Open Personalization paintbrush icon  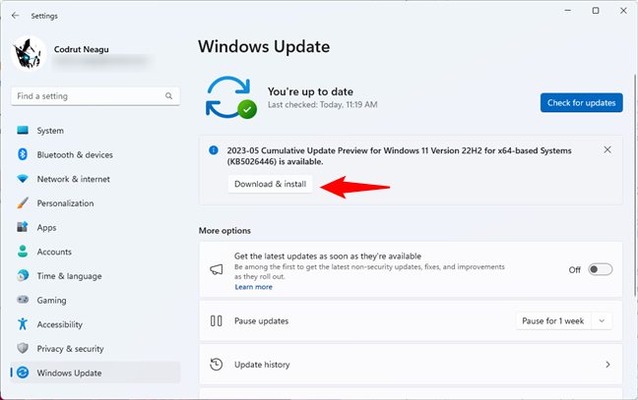coord(23,203)
